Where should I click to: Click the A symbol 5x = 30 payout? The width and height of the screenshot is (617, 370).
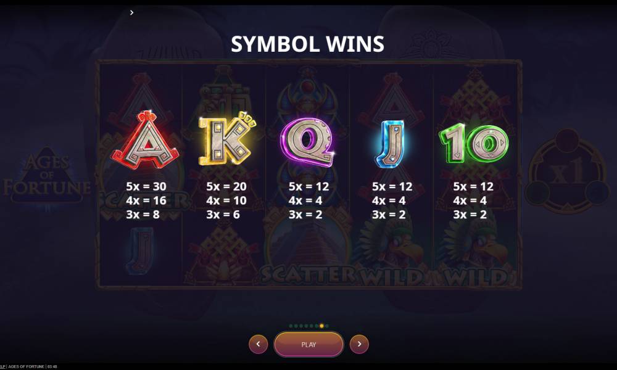[x=146, y=186]
